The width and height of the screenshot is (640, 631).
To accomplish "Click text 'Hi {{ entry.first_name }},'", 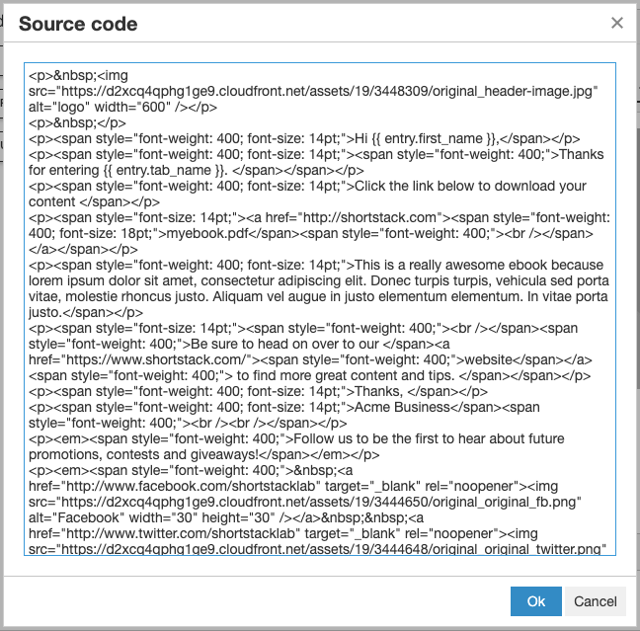I will [427, 139].
